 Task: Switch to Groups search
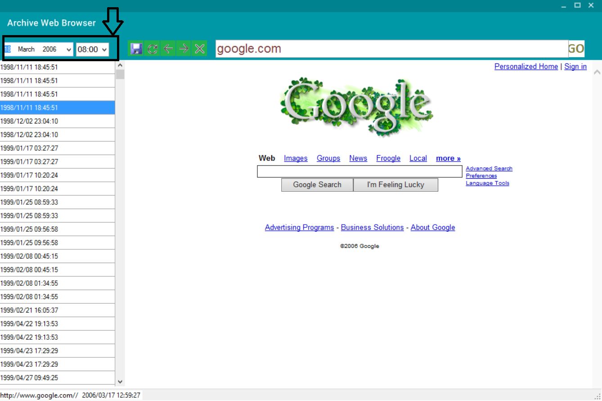(328, 158)
